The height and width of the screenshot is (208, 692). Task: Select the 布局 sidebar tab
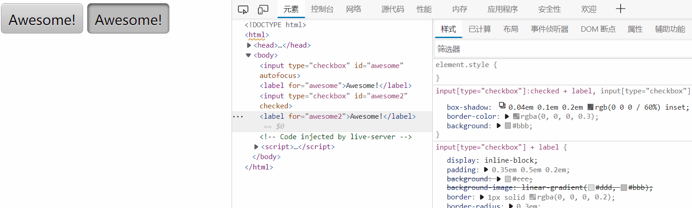(x=511, y=29)
